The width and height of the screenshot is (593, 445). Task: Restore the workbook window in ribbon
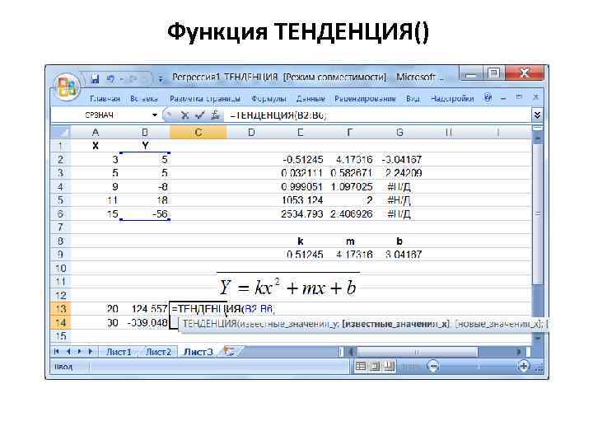pyautogui.click(x=519, y=97)
